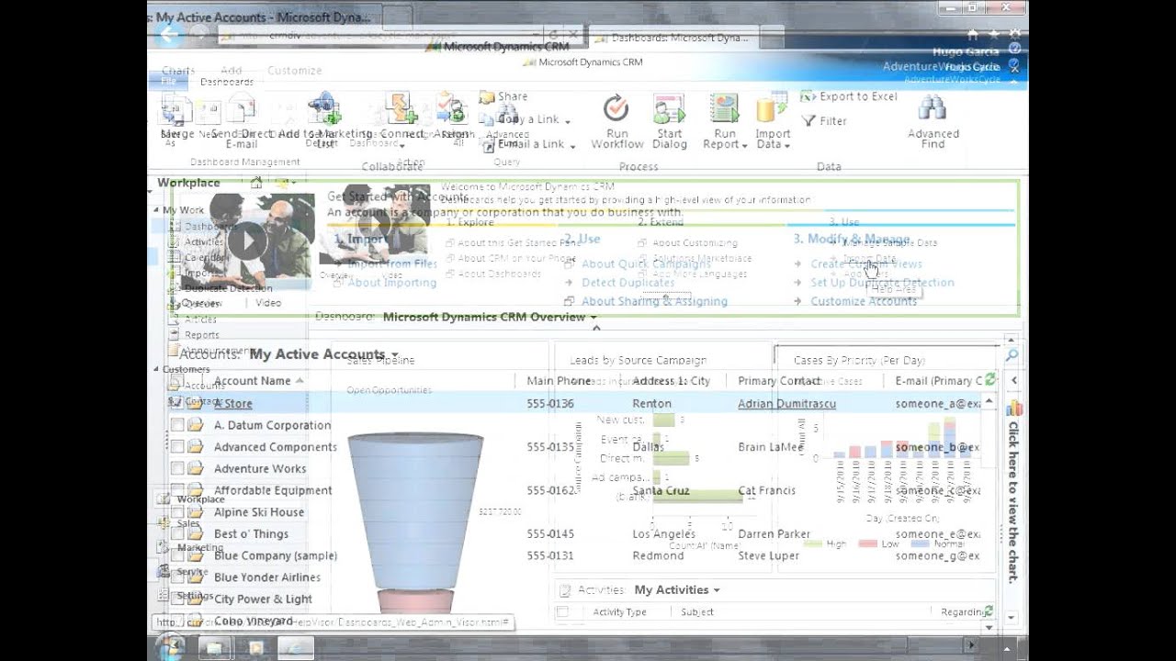The image size is (1176, 661).
Task: Click the Low priority legend swatch
Action: 867,543
